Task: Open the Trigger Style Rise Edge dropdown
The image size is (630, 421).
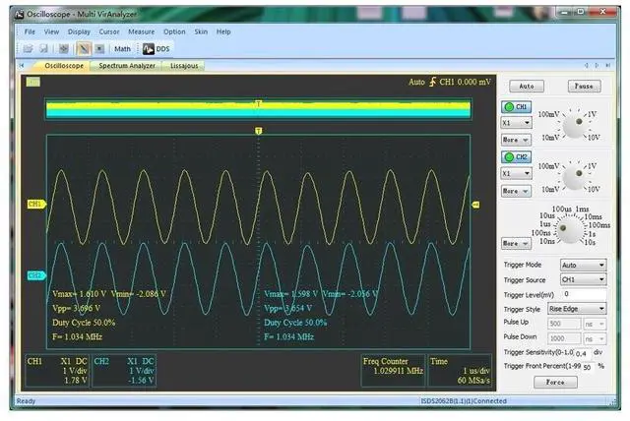Action: (581, 308)
